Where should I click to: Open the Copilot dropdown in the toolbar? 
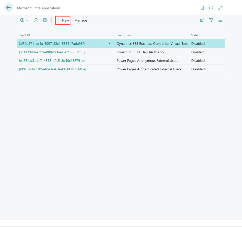pyautogui.click(x=24, y=20)
